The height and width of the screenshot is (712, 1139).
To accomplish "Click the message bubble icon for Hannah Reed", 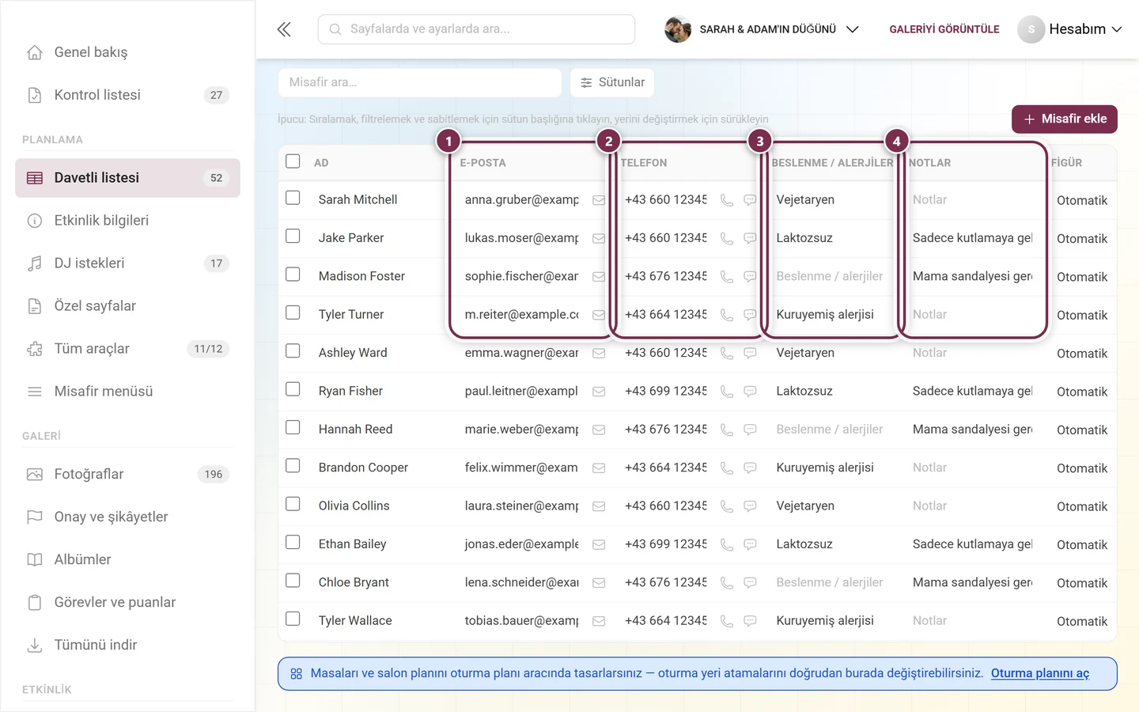I will tap(750, 430).
